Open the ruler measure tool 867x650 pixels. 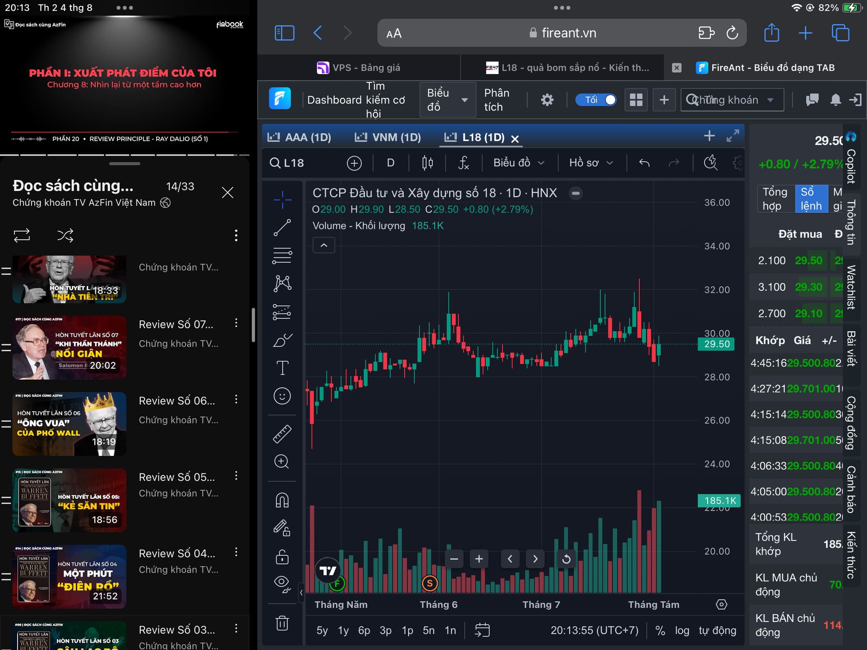pyautogui.click(x=282, y=434)
